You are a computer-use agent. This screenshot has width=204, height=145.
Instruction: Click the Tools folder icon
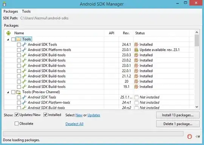click(19, 39)
